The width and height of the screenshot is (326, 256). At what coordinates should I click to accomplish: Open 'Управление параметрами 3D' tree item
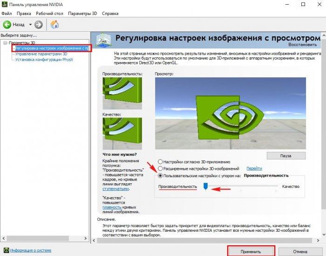pos(41,54)
